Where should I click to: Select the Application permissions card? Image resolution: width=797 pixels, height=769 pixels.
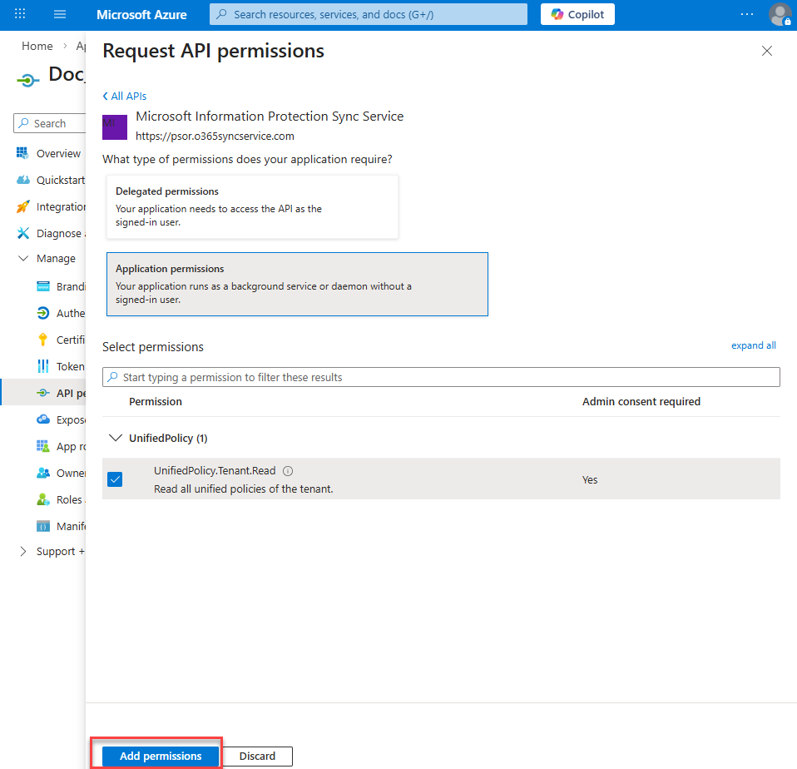click(297, 285)
